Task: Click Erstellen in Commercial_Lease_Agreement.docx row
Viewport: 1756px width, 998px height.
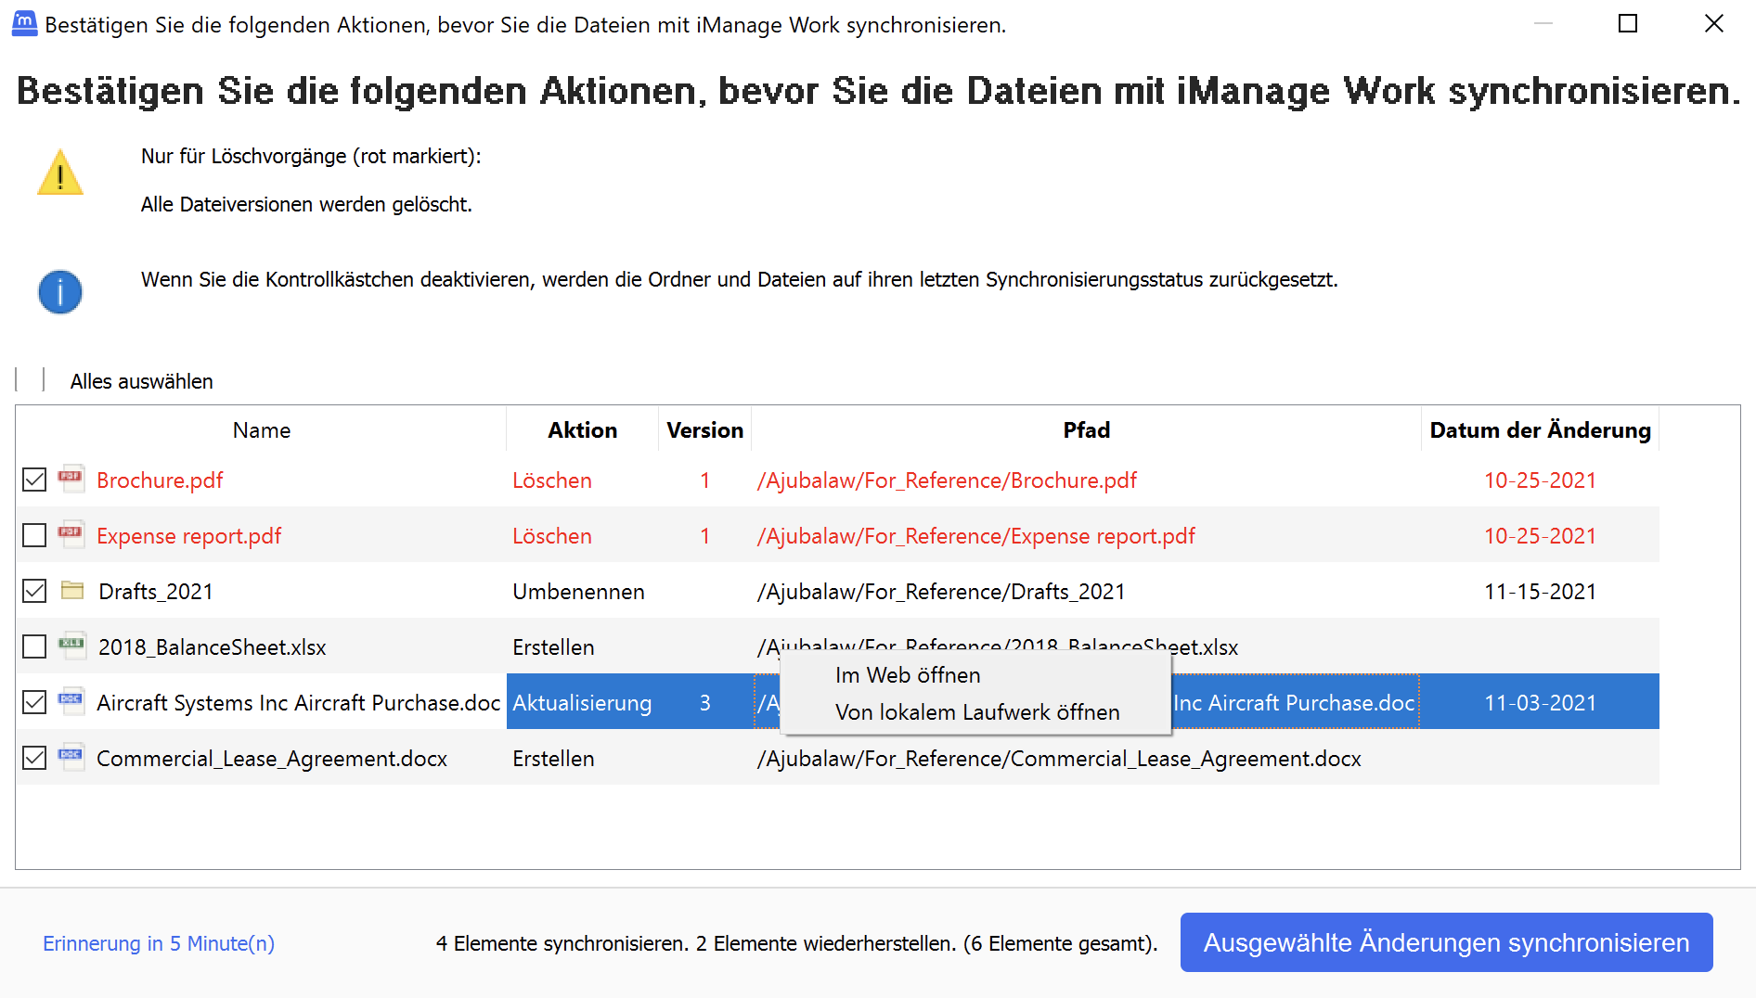Action: pyautogui.click(x=553, y=759)
